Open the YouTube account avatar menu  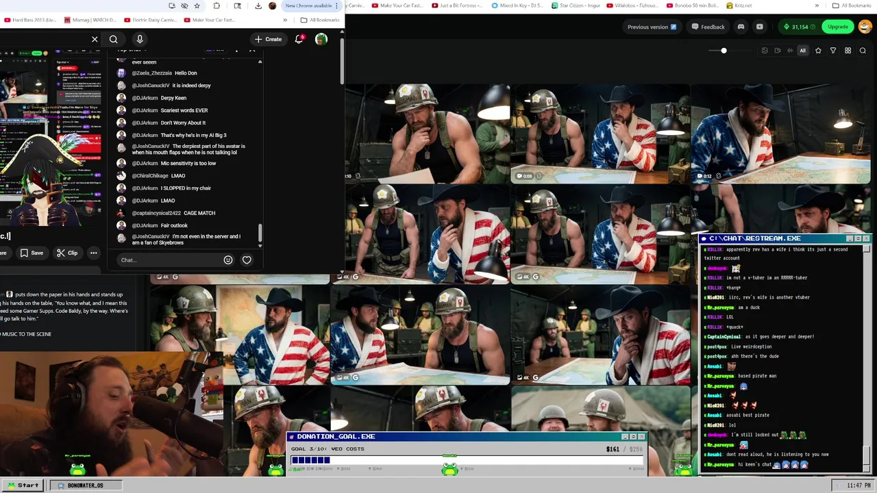point(321,39)
